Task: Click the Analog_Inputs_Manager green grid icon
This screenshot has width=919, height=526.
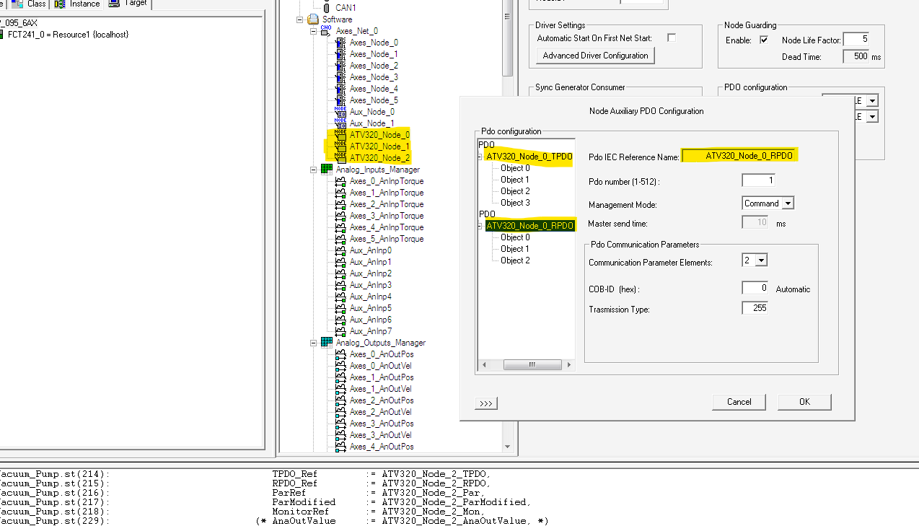Action: tap(327, 170)
